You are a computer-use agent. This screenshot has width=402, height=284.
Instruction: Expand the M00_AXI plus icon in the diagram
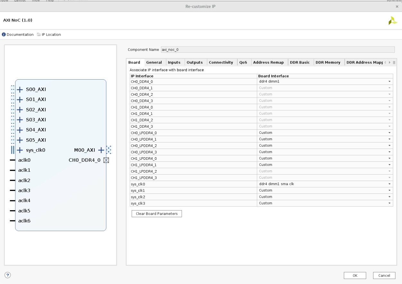coord(101,150)
